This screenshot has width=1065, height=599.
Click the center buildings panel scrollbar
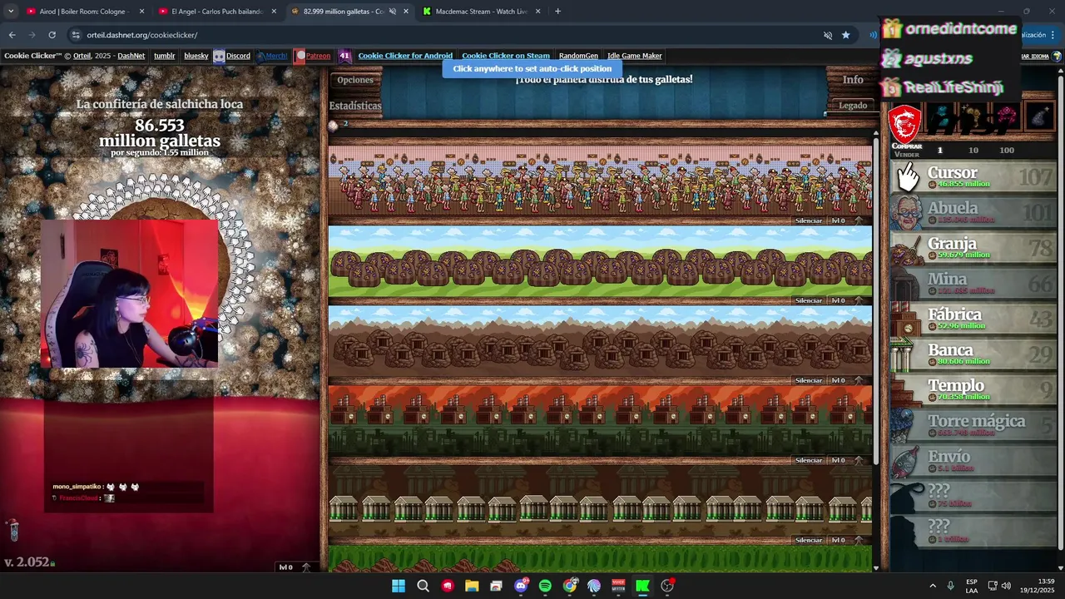875,299
